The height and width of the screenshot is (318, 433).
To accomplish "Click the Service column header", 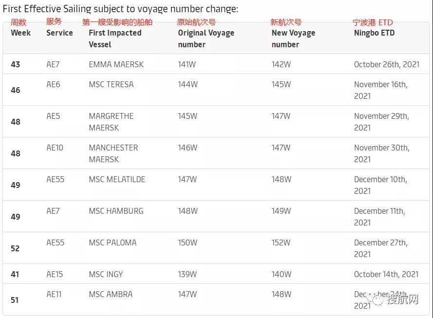I will 59,33.
